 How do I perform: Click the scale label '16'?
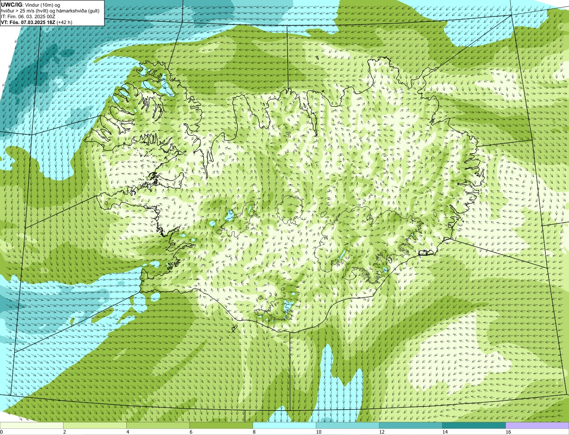pyautogui.click(x=508, y=432)
